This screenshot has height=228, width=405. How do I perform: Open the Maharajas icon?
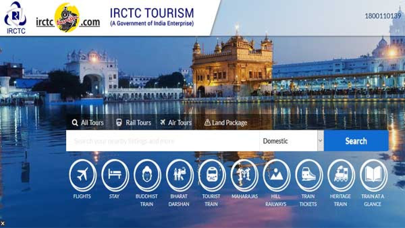pos(244,175)
